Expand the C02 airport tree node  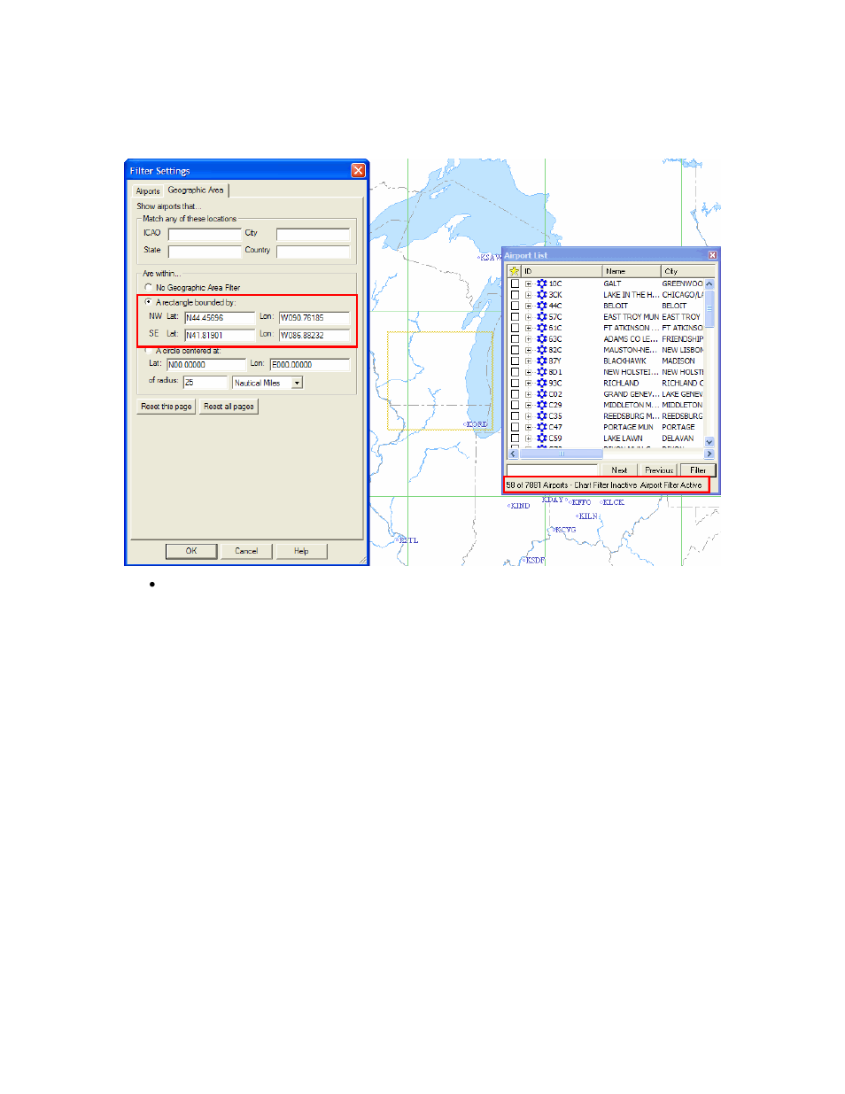click(529, 394)
